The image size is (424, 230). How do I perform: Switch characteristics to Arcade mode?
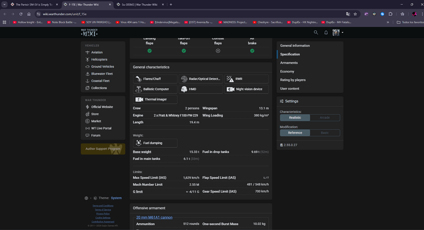[325, 118]
